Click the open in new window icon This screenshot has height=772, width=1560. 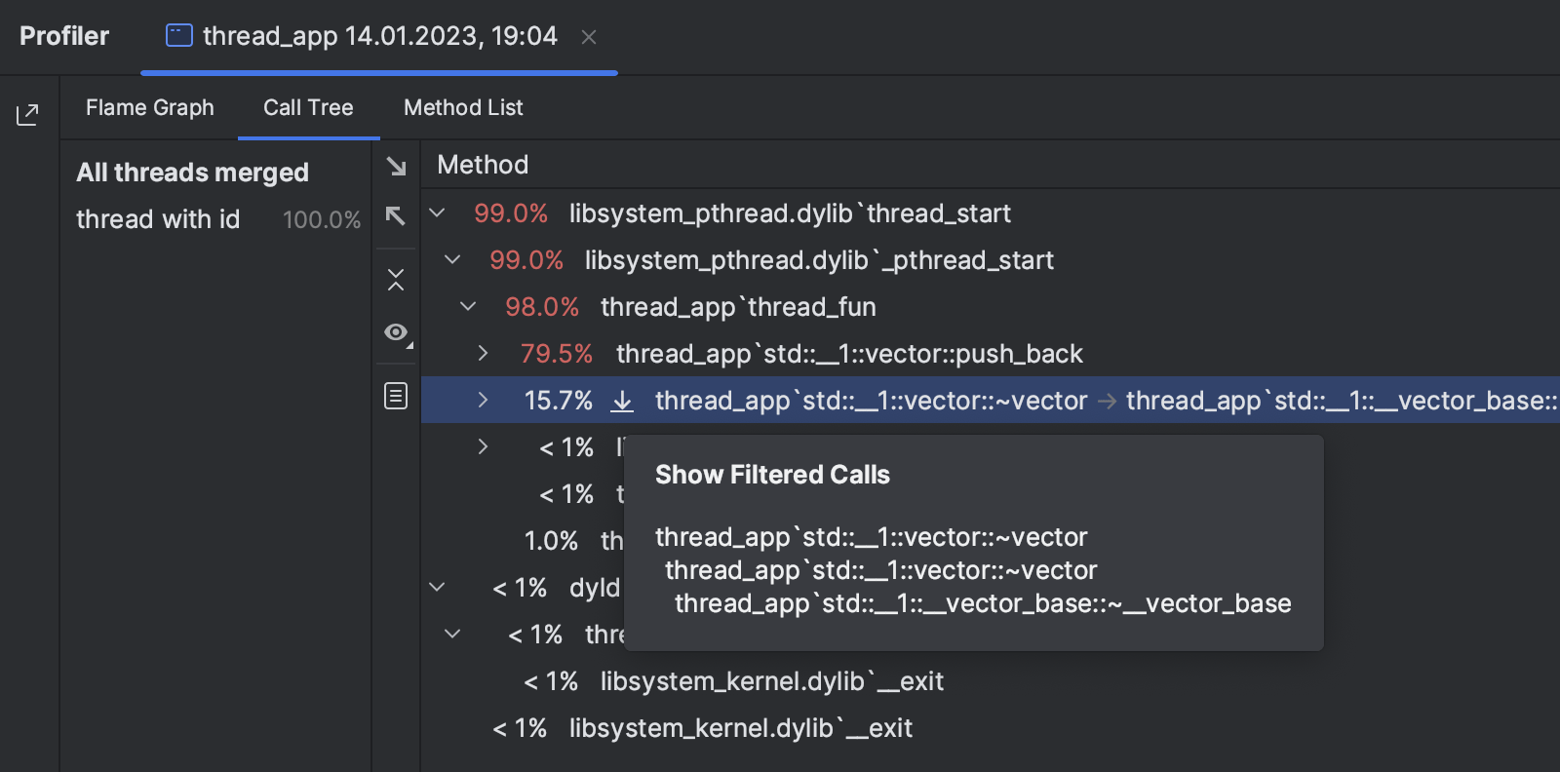tap(27, 115)
